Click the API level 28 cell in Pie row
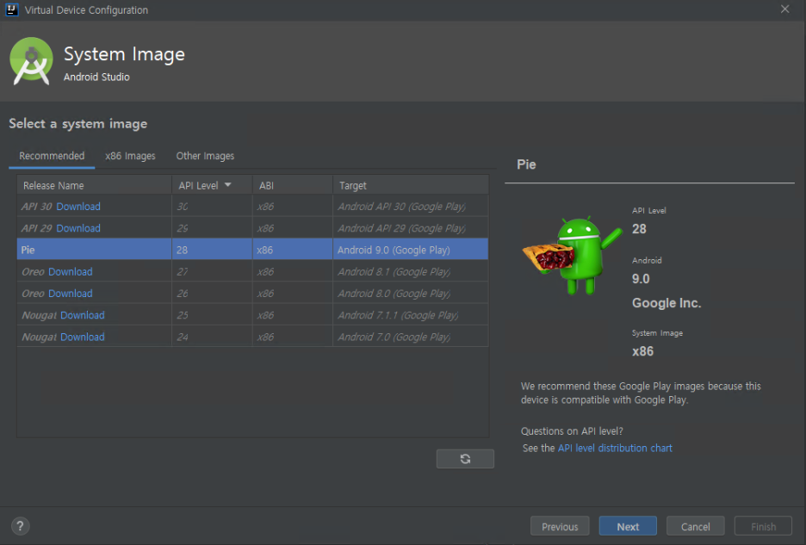This screenshot has height=545, width=806. pos(212,250)
